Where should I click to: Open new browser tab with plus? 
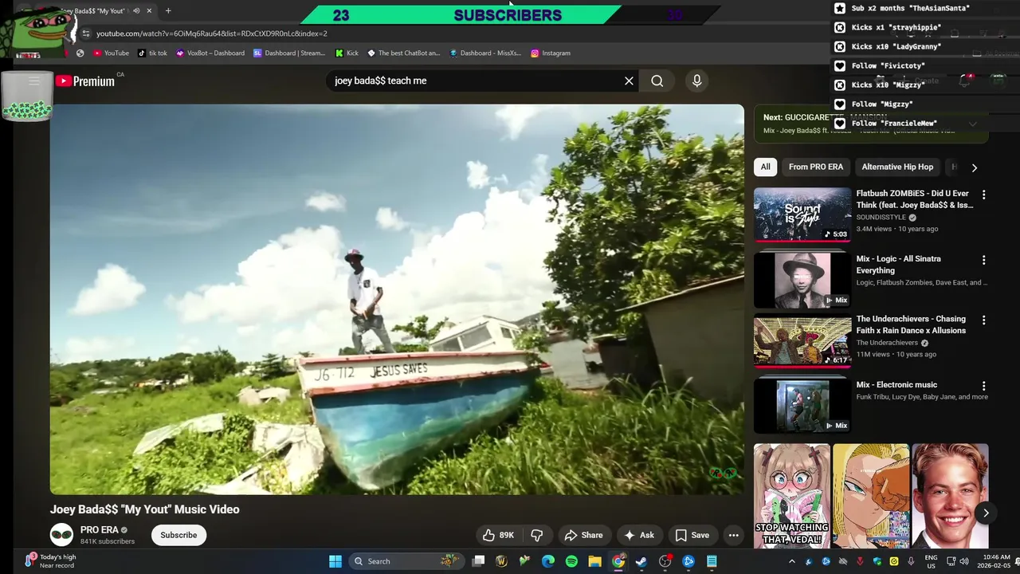pos(168,11)
